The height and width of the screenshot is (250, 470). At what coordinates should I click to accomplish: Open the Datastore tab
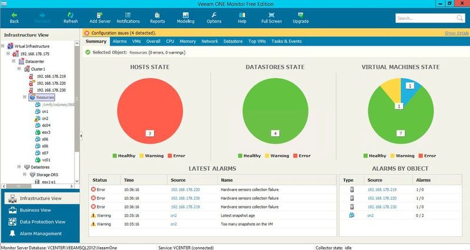233,41
